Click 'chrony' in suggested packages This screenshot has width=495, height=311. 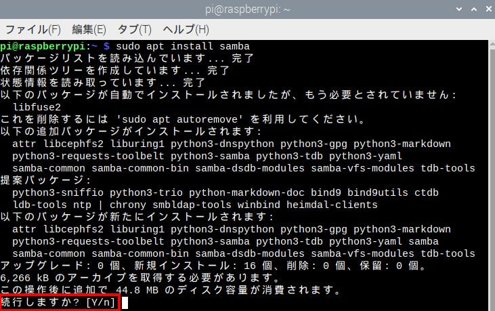128,205
